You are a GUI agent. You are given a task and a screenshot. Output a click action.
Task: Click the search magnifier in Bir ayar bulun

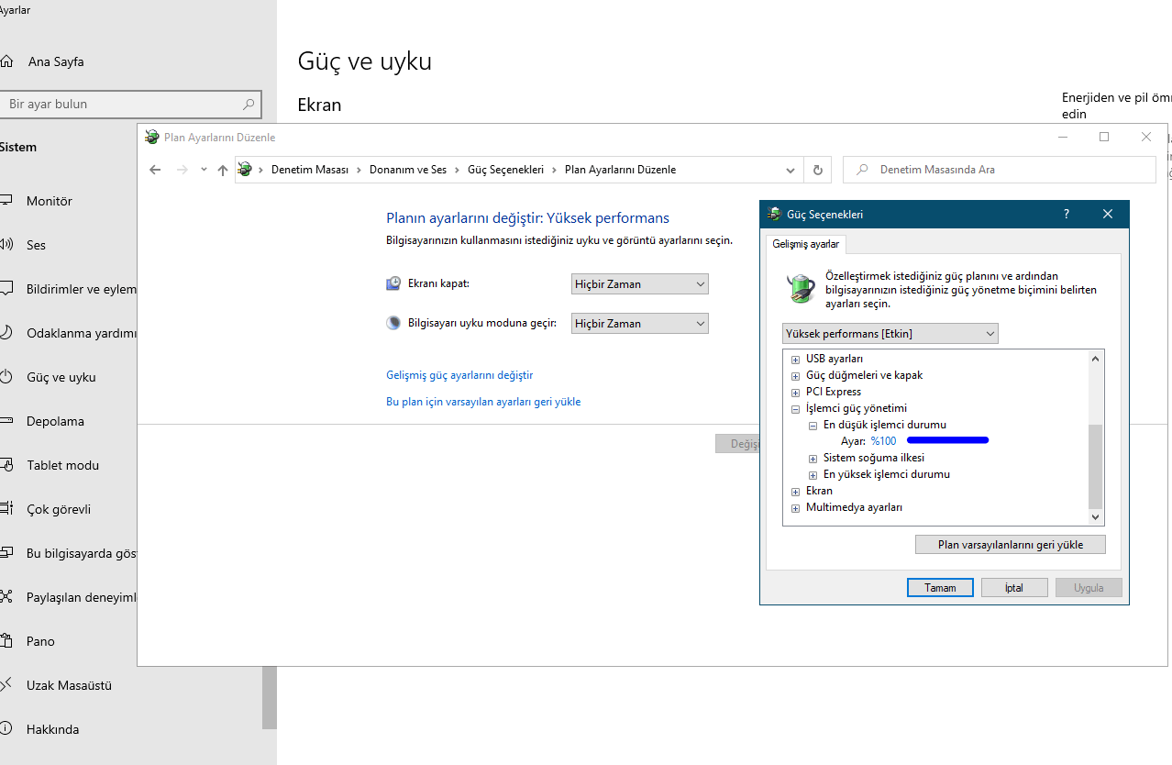[x=248, y=105]
